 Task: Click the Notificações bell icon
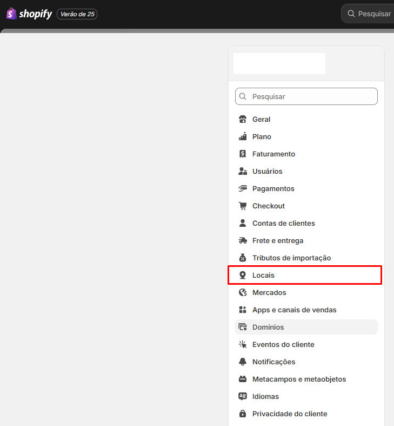click(x=243, y=362)
